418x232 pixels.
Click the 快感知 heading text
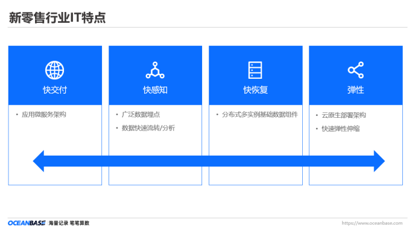click(x=155, y=90)
